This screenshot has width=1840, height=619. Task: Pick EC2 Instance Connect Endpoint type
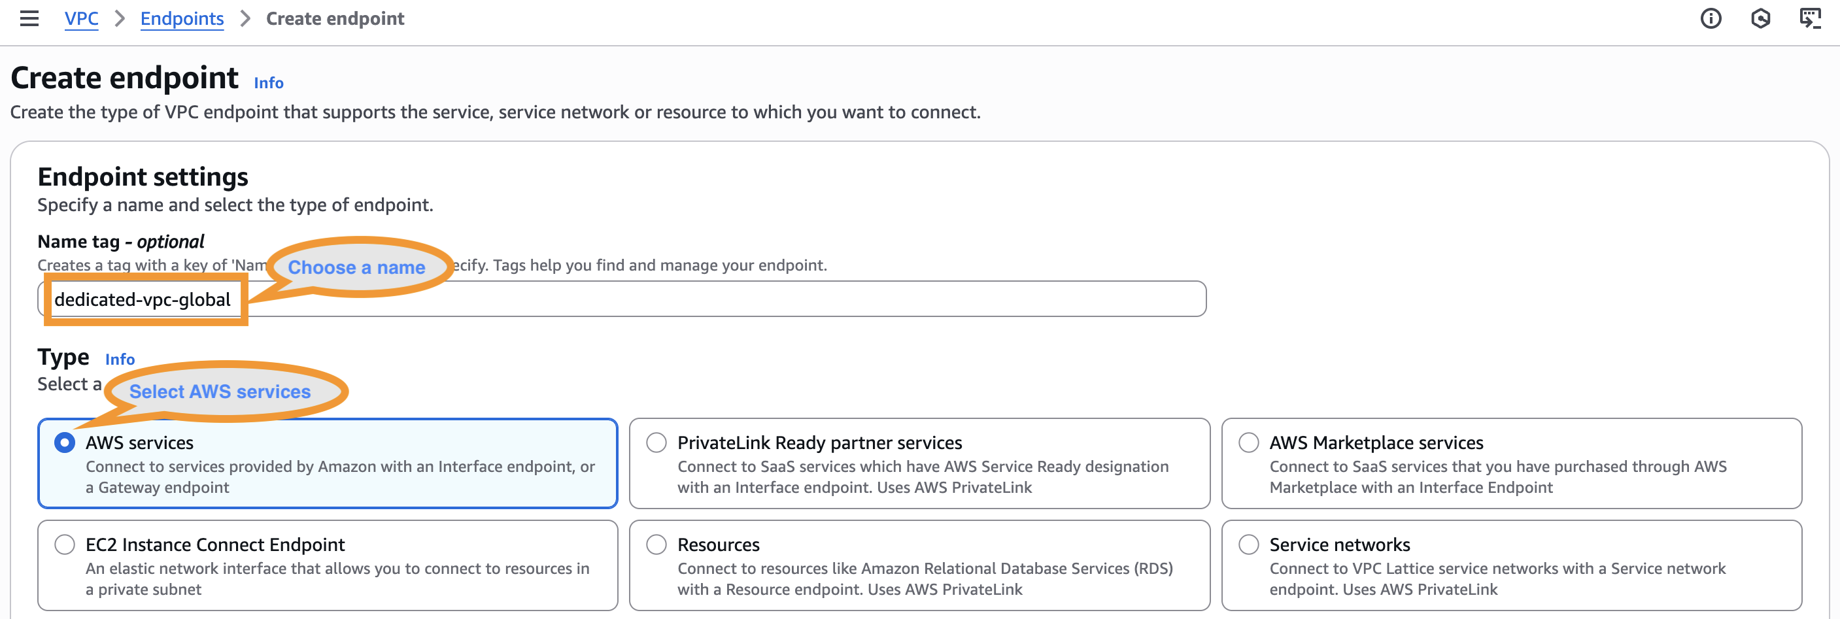pos(65,544)
